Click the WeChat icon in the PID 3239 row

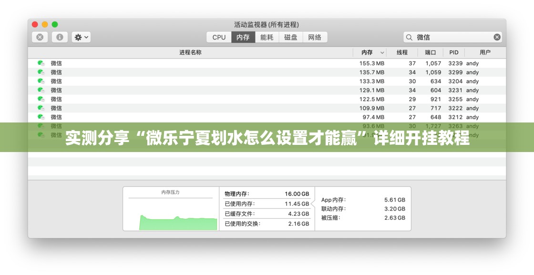(x=41, y=63)
